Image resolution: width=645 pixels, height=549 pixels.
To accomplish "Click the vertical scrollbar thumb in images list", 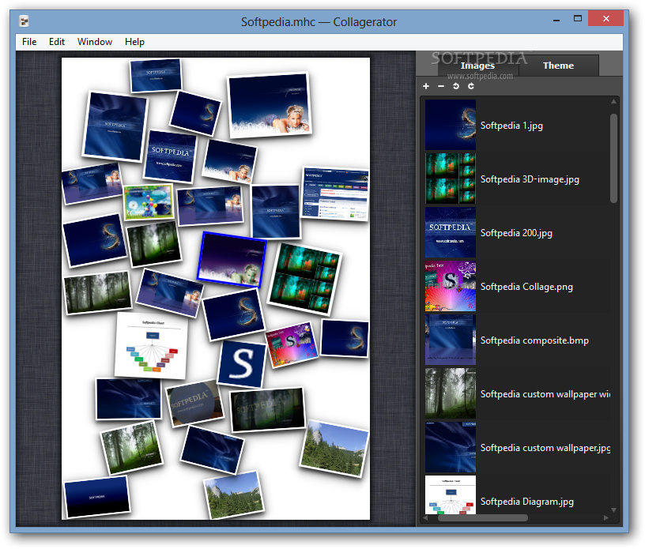I will (613, 158).
